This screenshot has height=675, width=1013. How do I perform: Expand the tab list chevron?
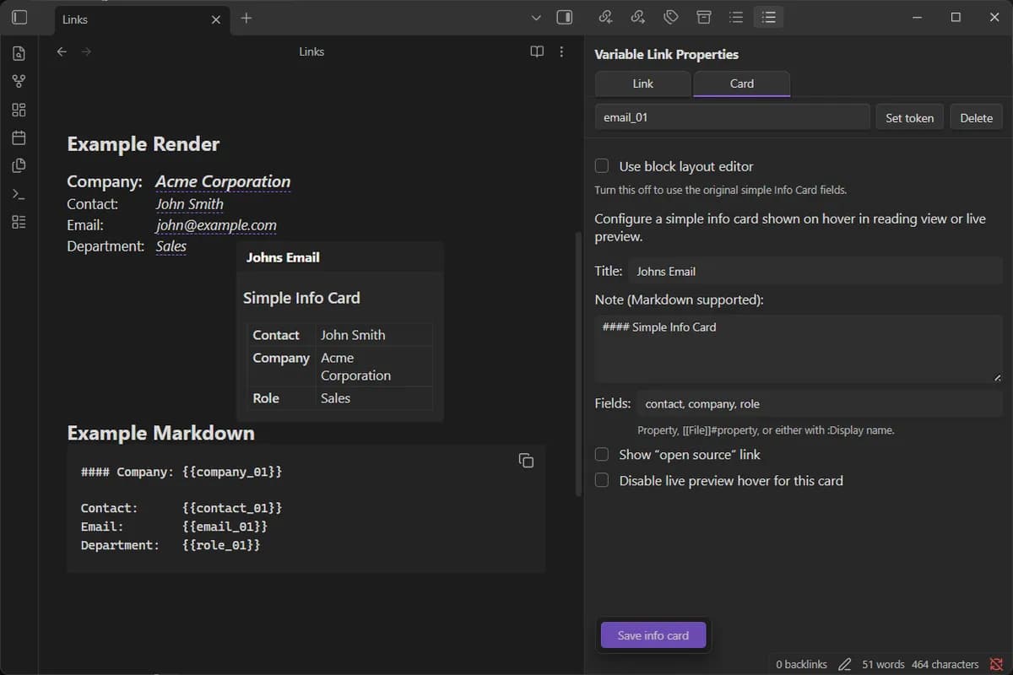(536, 18)
